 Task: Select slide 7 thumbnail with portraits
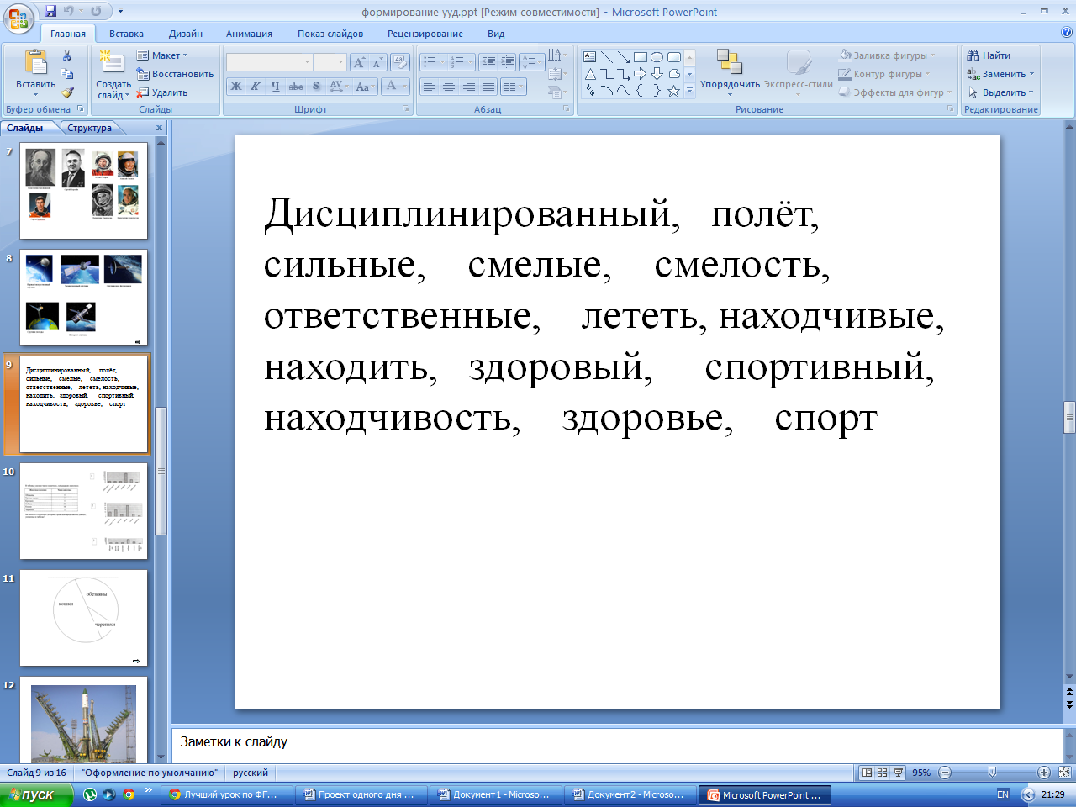coord(83,191)
